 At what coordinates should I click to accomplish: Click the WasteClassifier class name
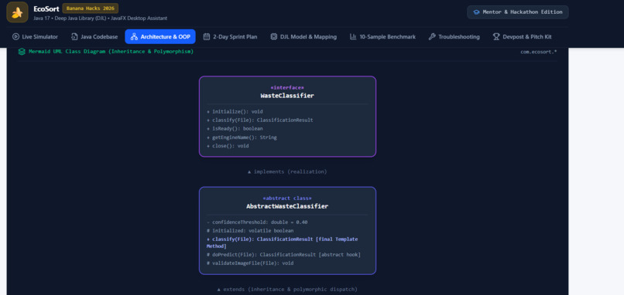pos(287,96)
